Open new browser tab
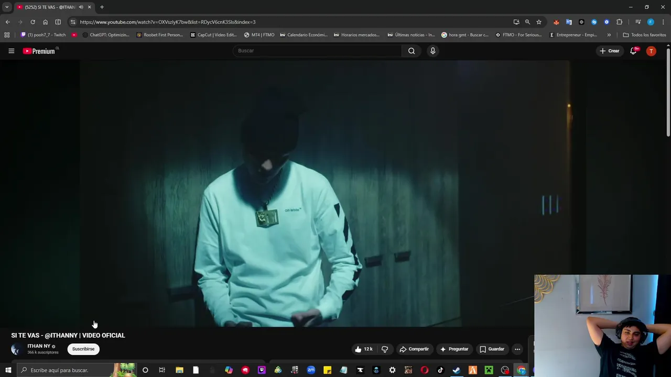671x377 pixels. (102, 7)
